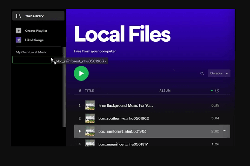Click the empty playlist name field

point(31,60)
